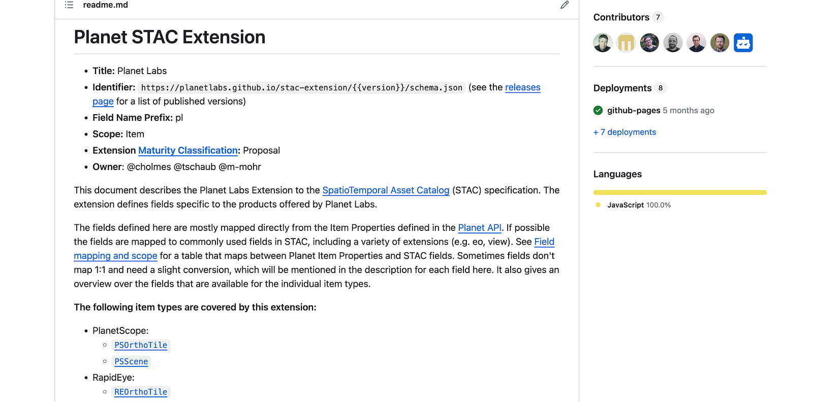Show the 7 additional deployments
Viewport: 813px width, 402px height.
[624, 132]
